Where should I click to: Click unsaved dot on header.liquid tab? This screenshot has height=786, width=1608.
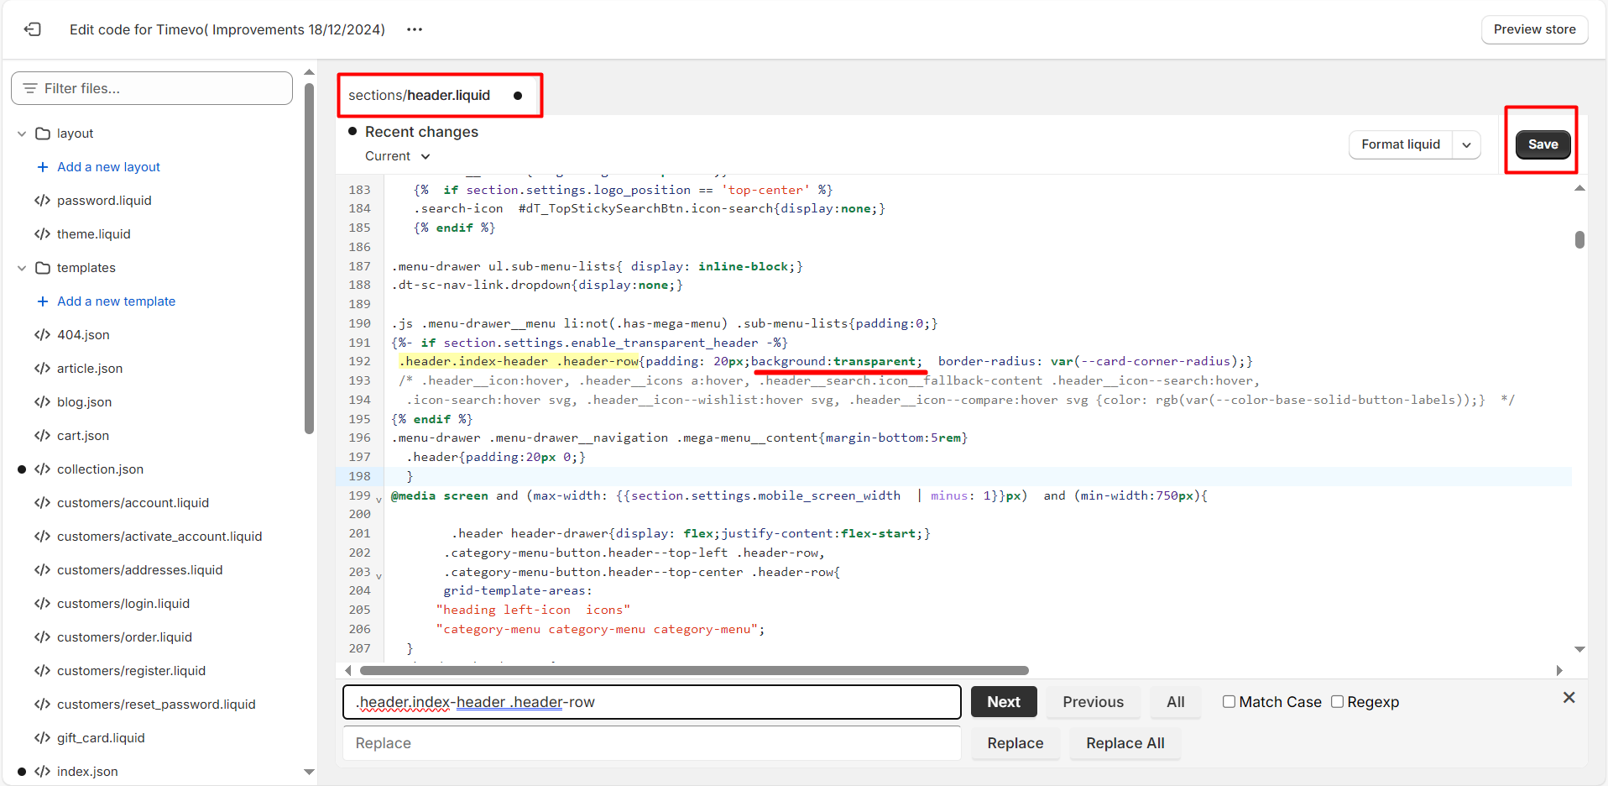click(518, 96)
